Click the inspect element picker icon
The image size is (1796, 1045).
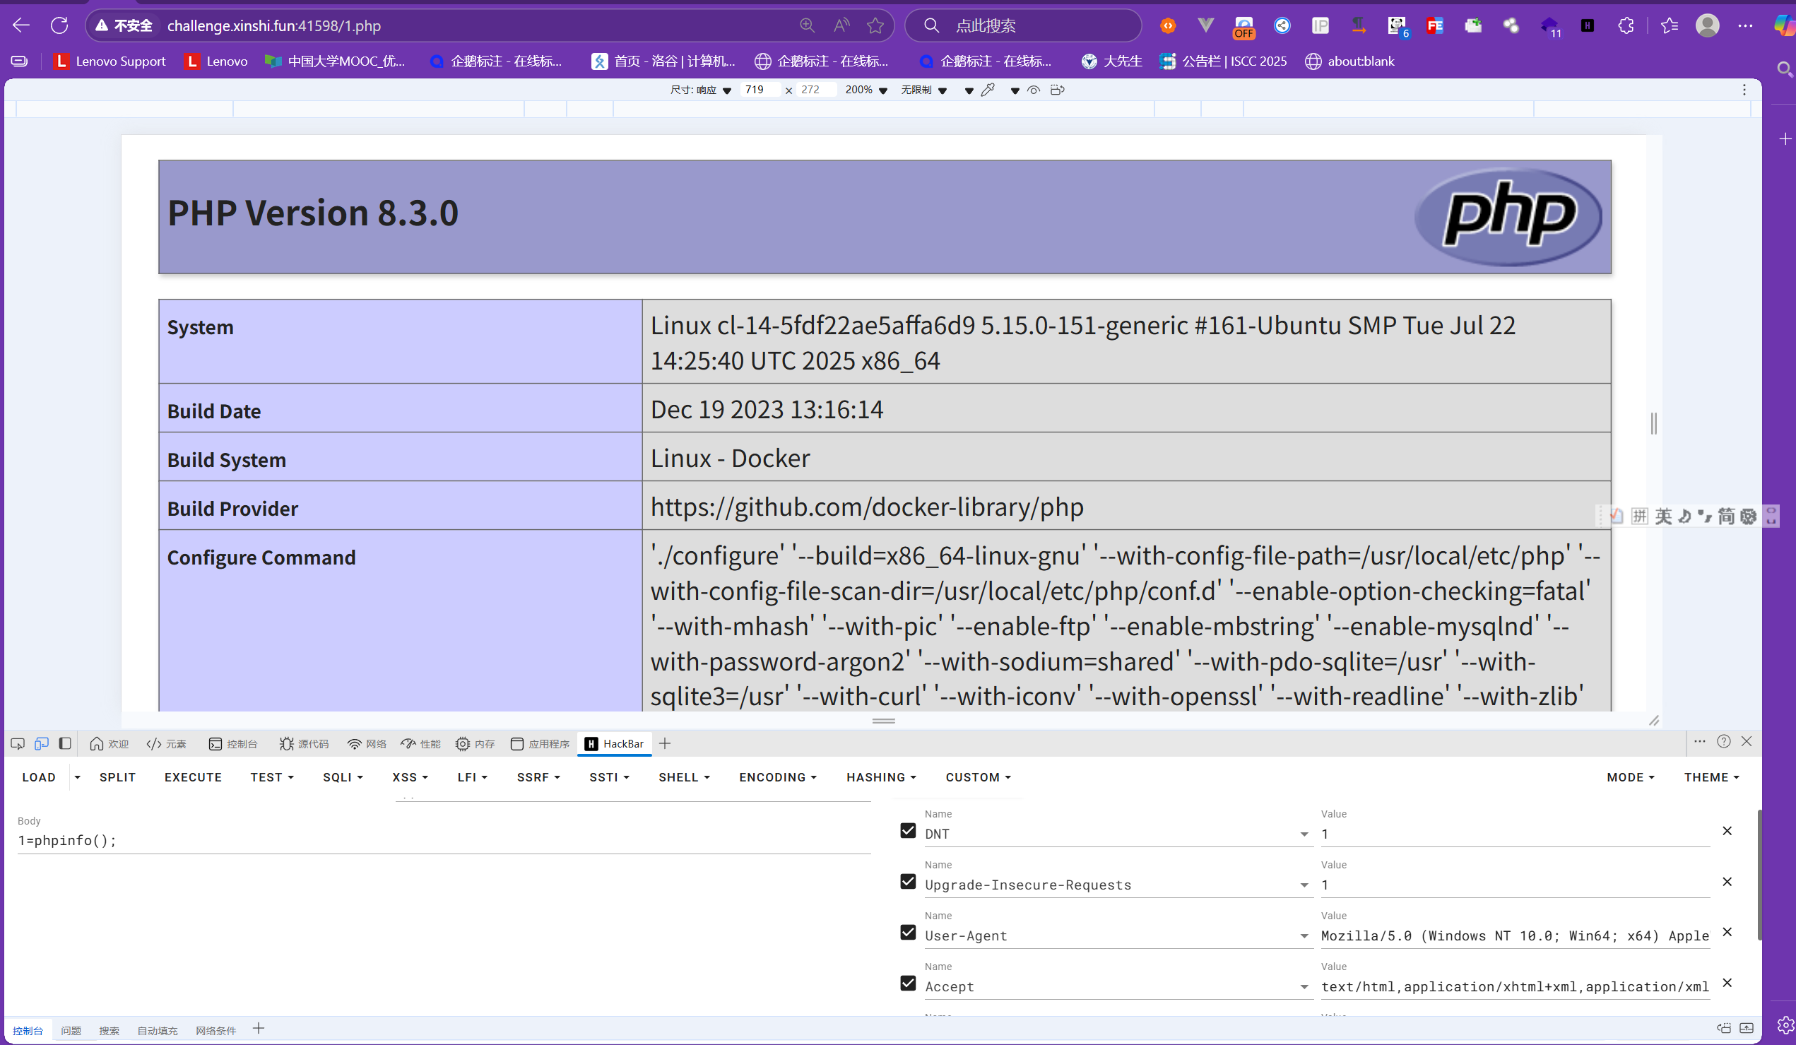[x=18, y=743]
